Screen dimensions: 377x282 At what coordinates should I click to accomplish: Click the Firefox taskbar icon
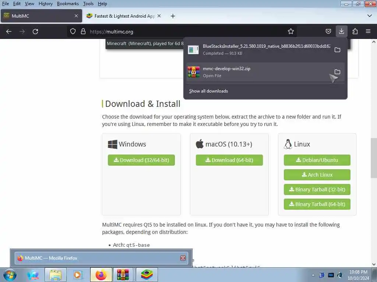101,275
